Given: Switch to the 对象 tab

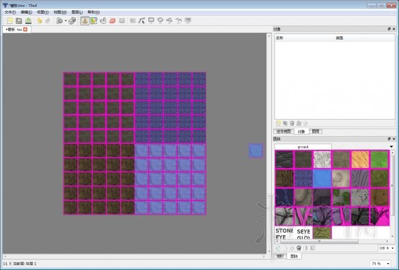Looking at the screenshot, I should click(x=301, y=131).
